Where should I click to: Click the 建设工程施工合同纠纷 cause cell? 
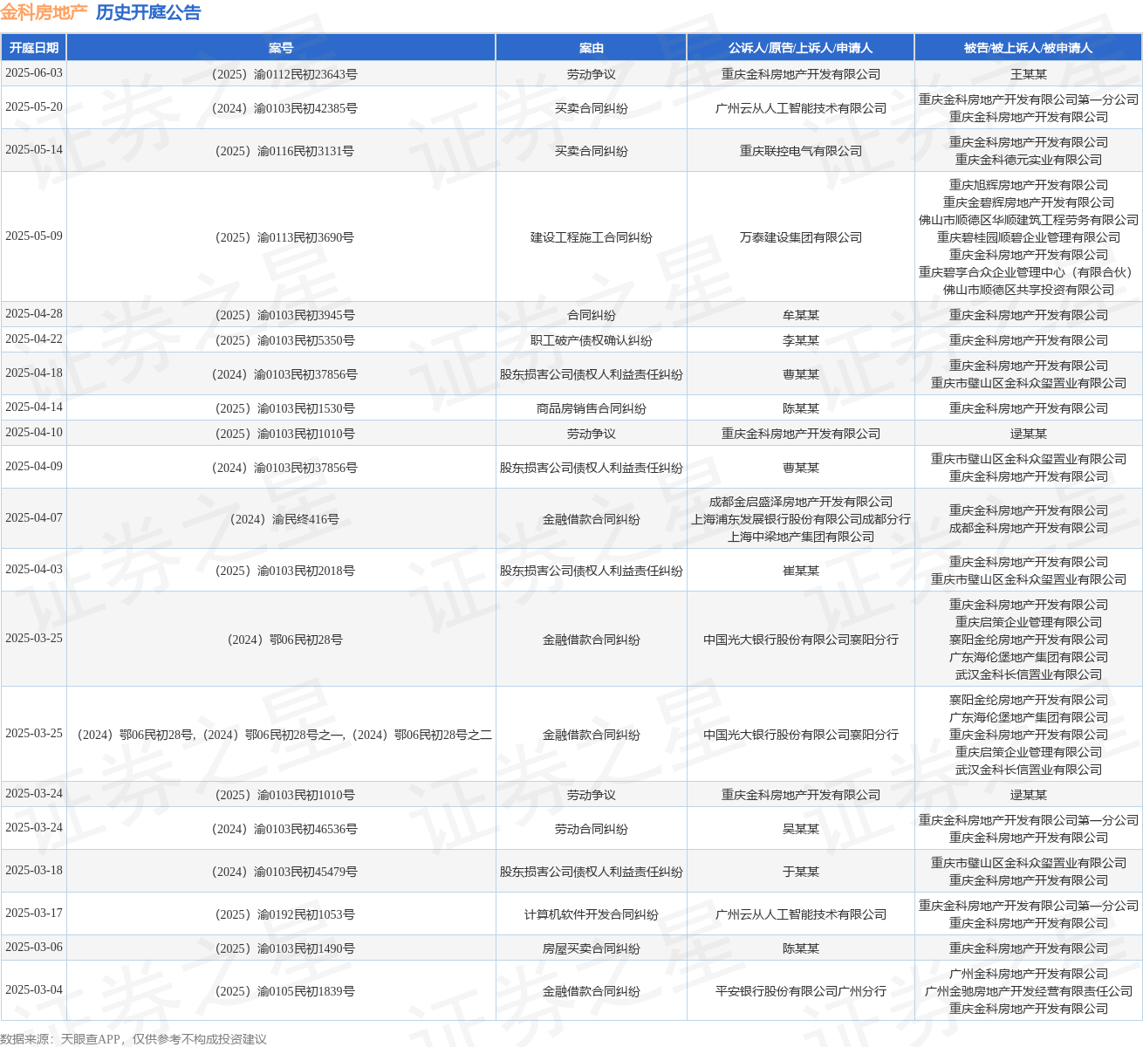[592, 237]
